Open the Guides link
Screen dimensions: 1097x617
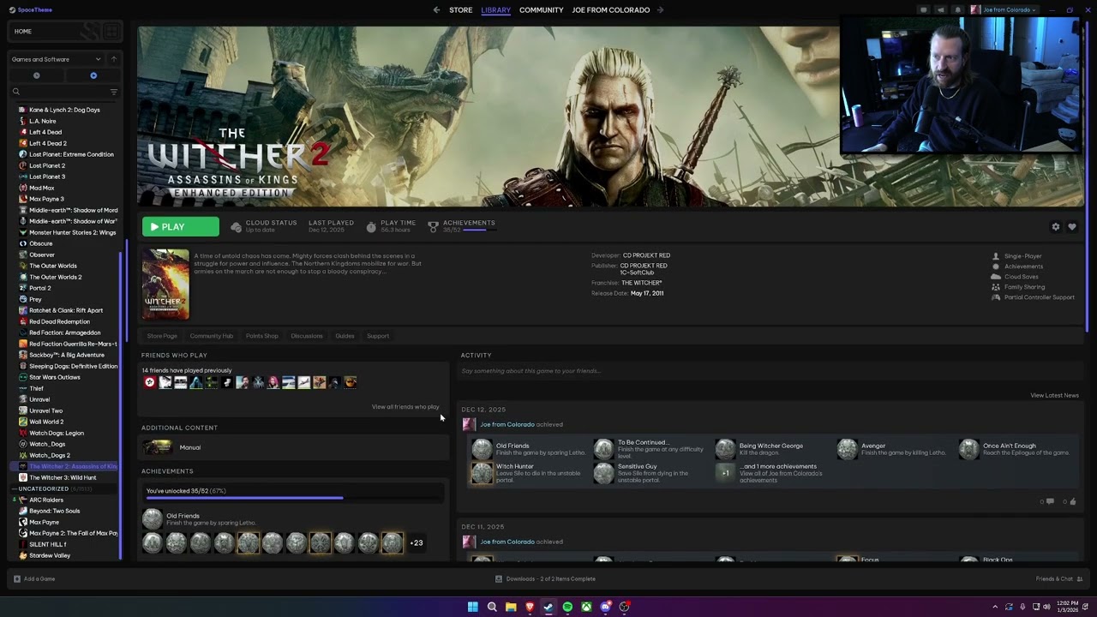click(345, 336)
